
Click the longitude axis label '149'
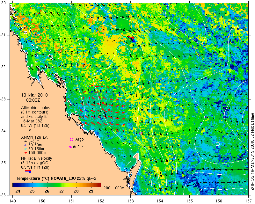click(x=12, y=201)
